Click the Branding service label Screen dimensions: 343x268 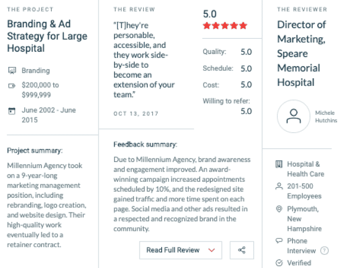(36, 71)
